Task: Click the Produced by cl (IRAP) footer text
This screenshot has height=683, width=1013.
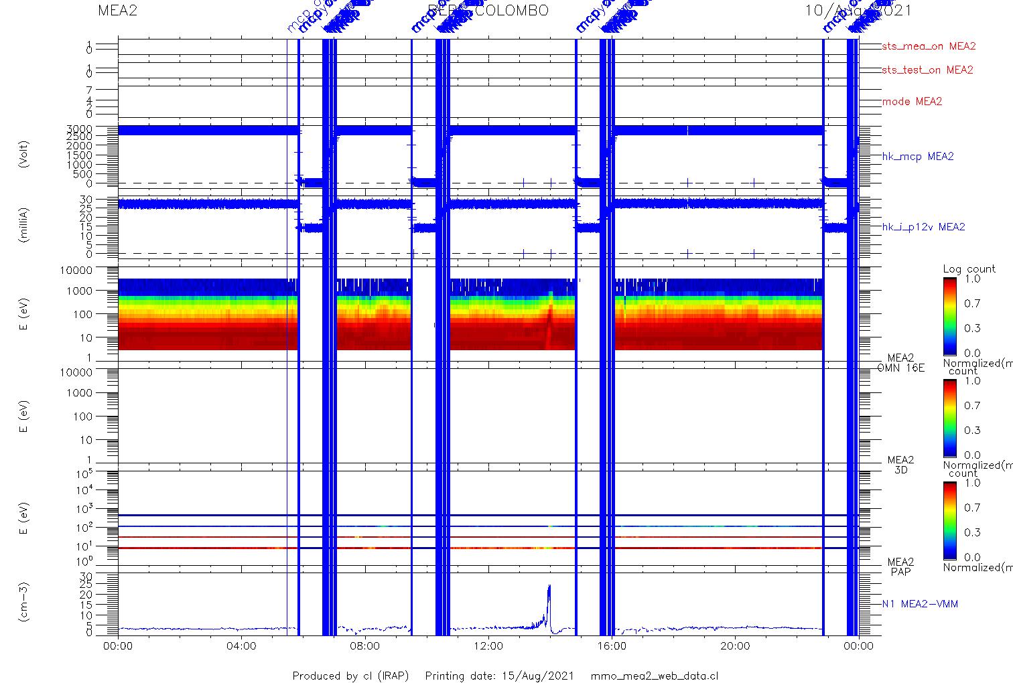Action: [350, 676]
